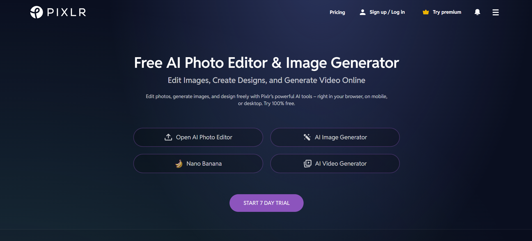The height and width of the screenshot is (241, 532).
Task: Click the Pixlr logo icon
Action: (36, 12)
